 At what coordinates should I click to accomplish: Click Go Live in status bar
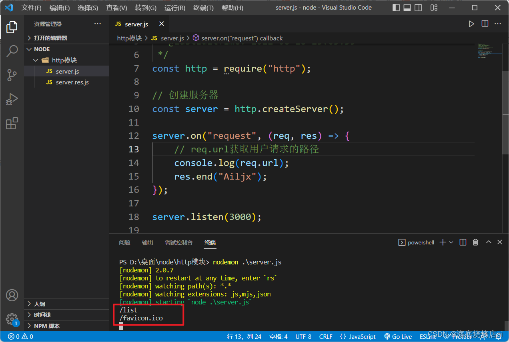point(398,336)
